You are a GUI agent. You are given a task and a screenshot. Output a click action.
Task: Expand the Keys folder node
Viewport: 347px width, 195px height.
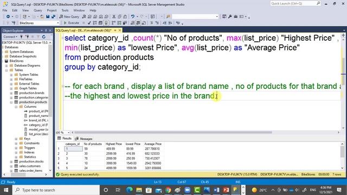click(x=16, y=139)
